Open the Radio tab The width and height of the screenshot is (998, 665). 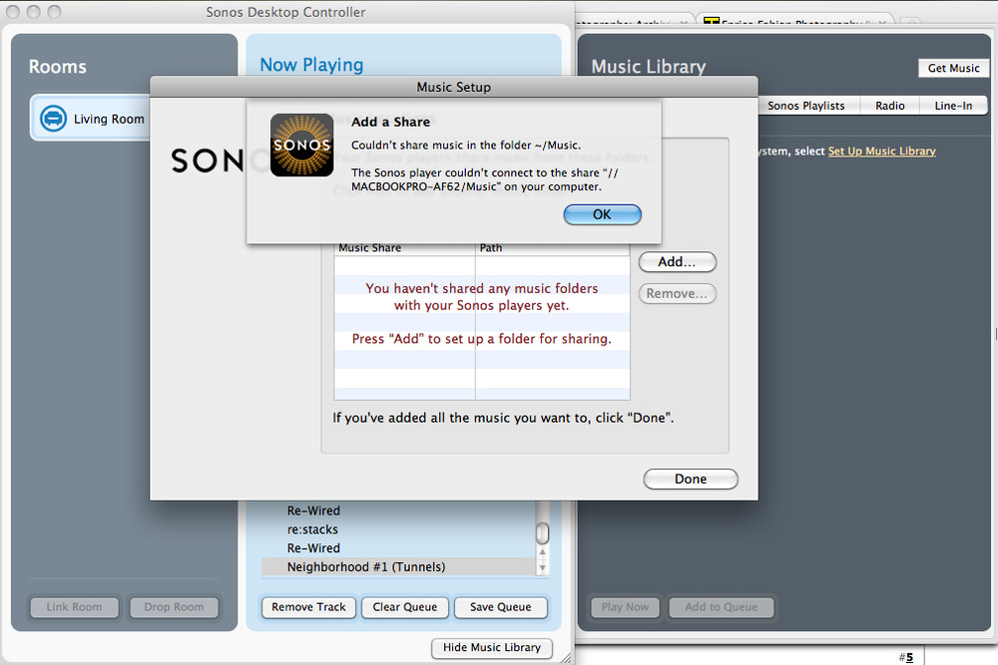889,106
